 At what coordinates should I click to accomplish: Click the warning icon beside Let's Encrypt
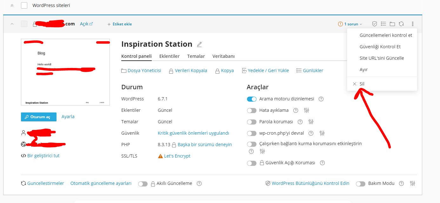[160, 156]
